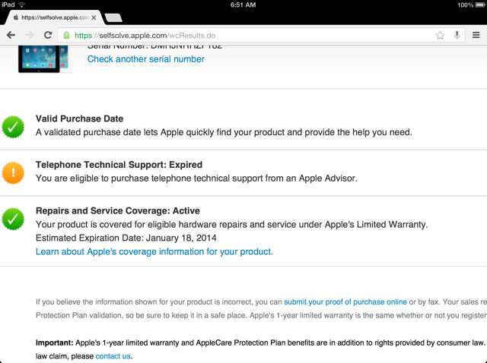This screenshot has width=487, height=363.
Task: Click green checkmark beside Valid Purchase Date
Action: [13, 127]
